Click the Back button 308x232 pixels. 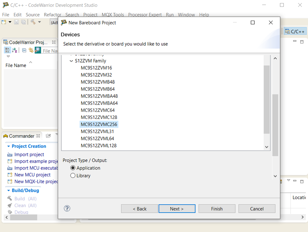[x=139, y=209]
